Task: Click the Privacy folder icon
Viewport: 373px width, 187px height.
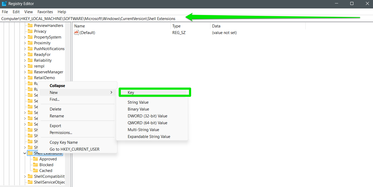Action: click(x=30, y=31)
